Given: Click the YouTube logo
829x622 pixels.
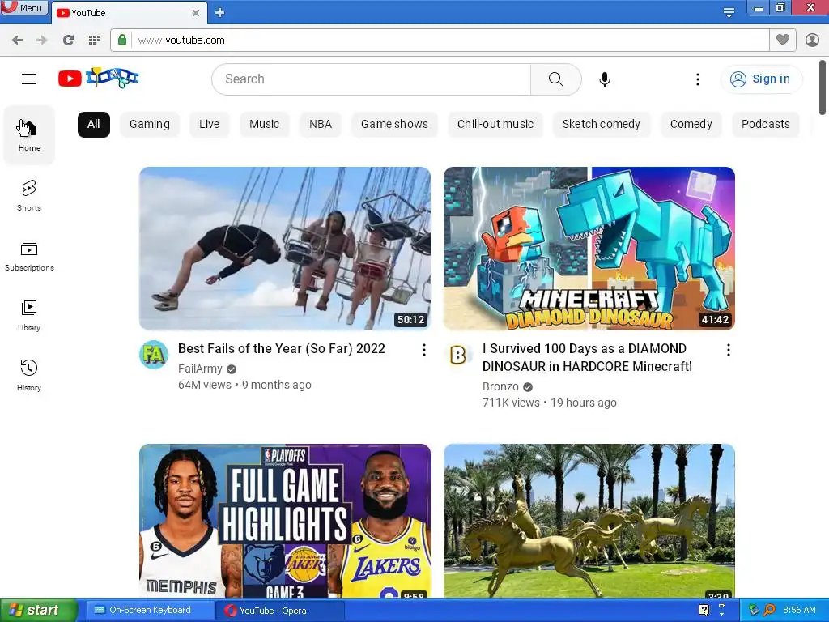Looking at the screenshot, I should [x=98, y=79].
